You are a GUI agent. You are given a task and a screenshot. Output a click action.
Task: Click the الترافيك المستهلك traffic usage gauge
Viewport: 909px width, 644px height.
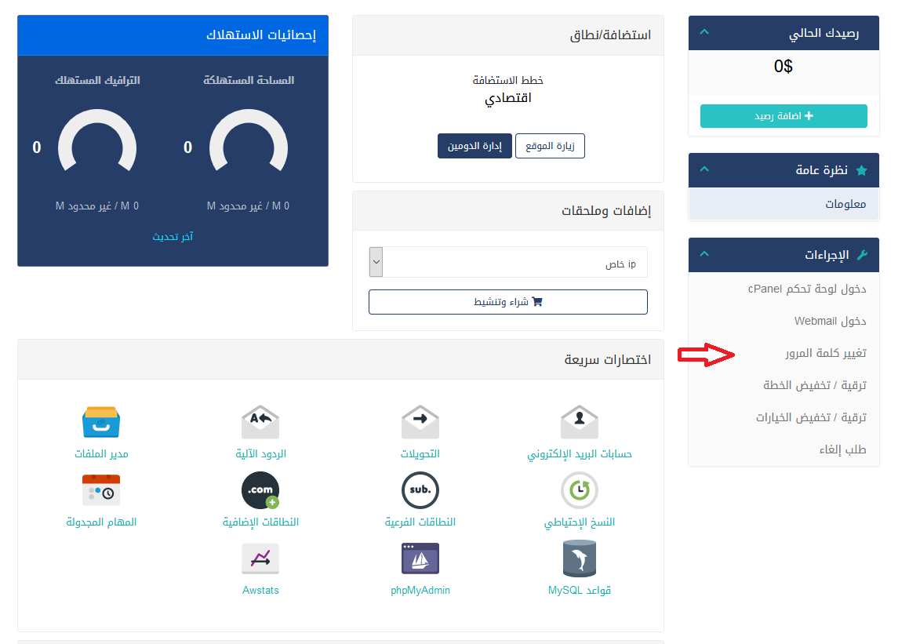(x=97, y=141)
